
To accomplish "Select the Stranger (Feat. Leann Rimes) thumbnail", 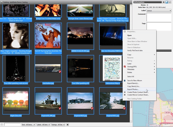I will click(80, 11).
